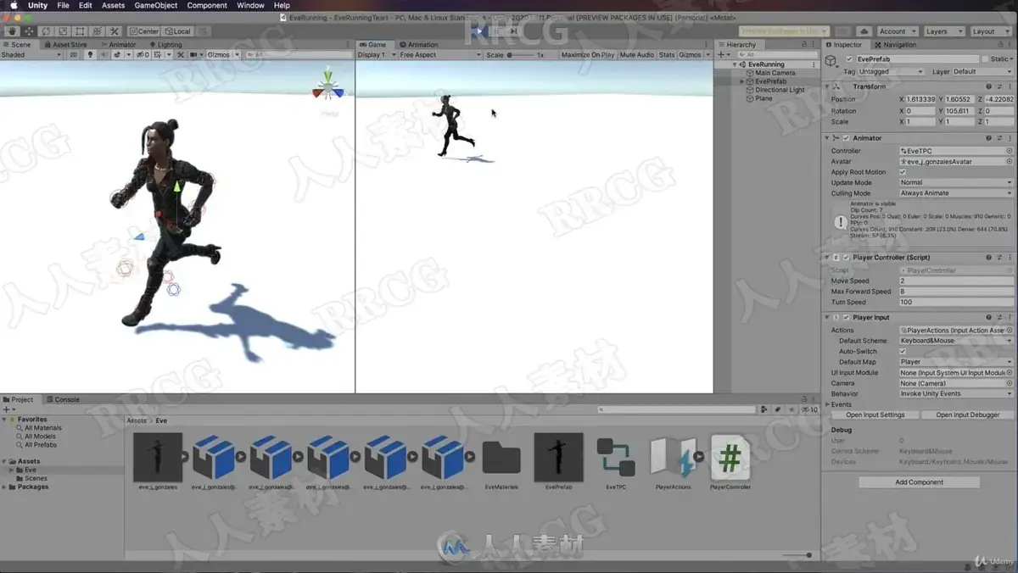Toggle scene lighting bulb icon
The height and width of the screenshot is (573, 1018).
[90, 54]
